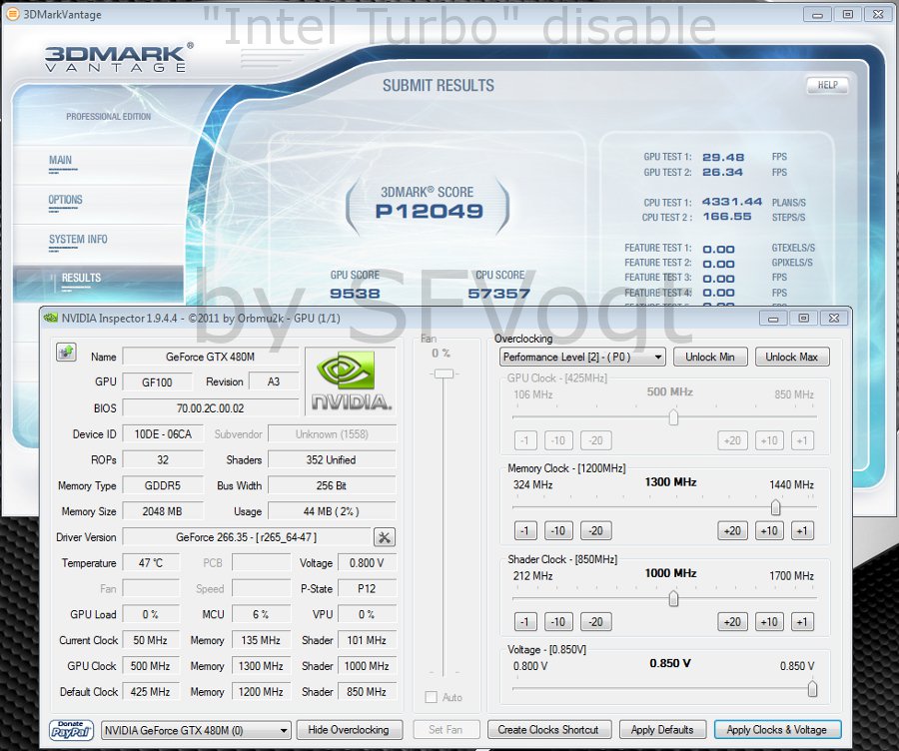Click the HELP button in 3DMark Vantage
899x751 pixels.
(x=827, y=85)
